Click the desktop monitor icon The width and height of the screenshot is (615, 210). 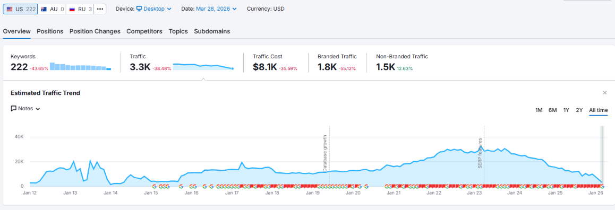(x=139, y=8)
